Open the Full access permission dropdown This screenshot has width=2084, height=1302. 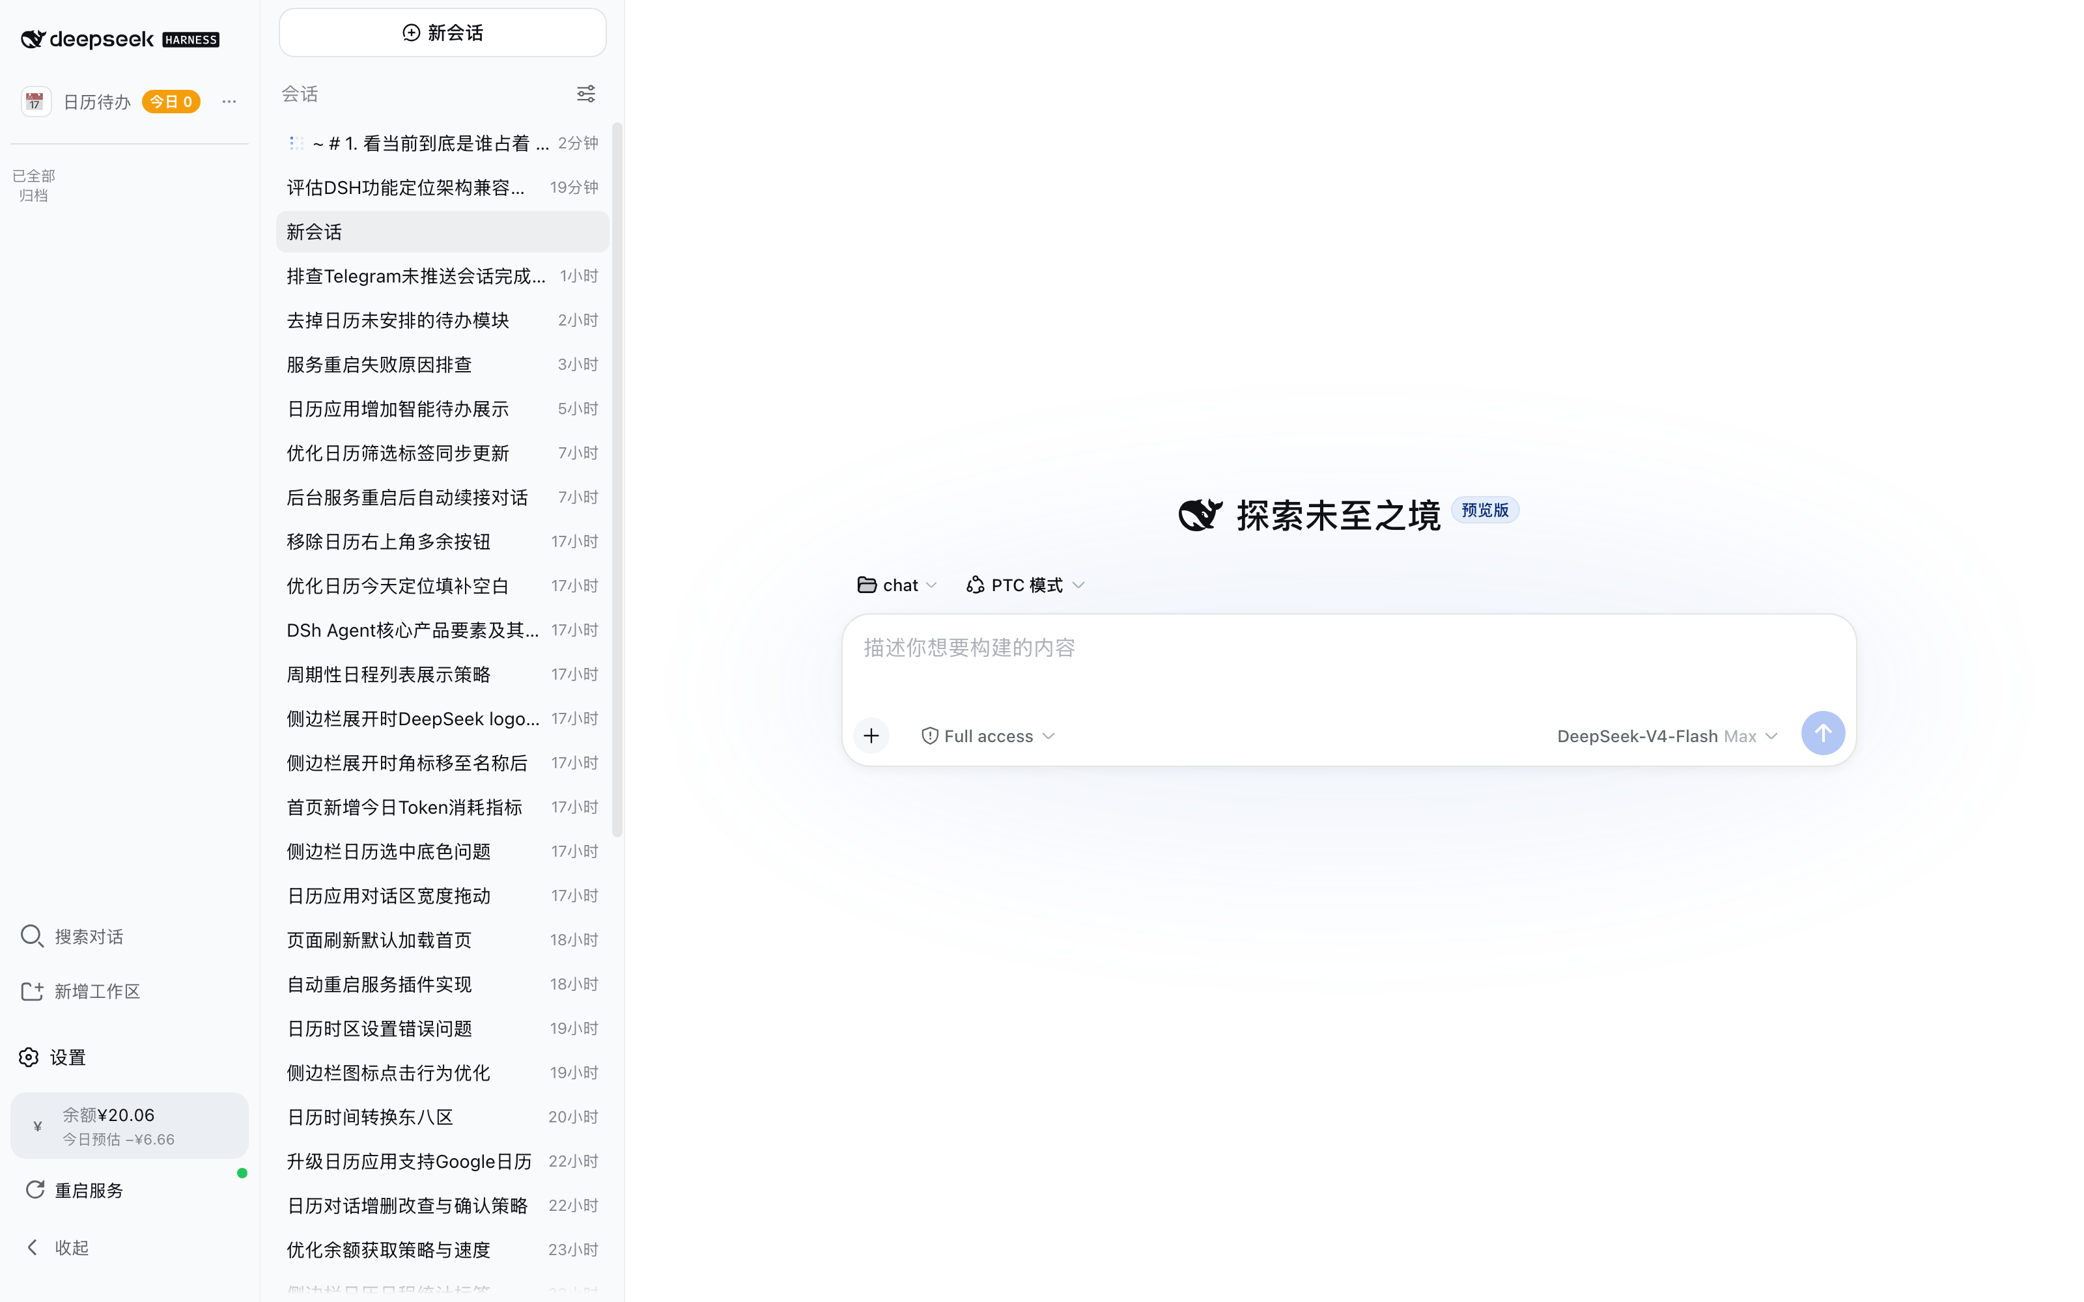tap(988, 736)
